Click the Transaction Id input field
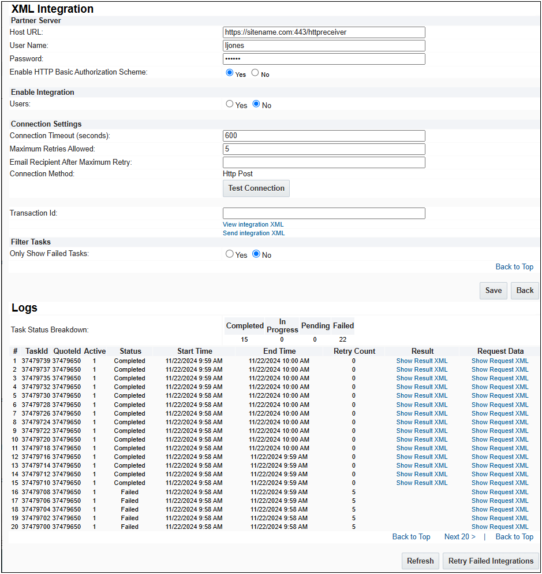 tap(323, 213)
